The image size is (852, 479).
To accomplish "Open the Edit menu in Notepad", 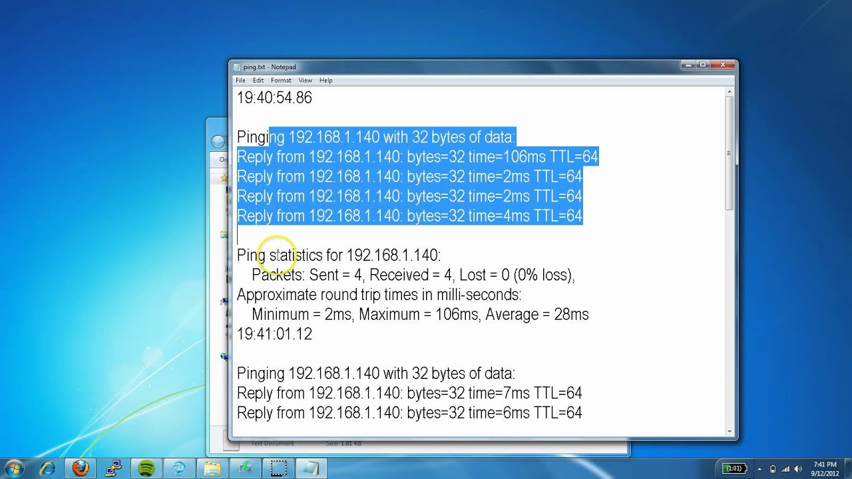I will click(x=258, y=80).
